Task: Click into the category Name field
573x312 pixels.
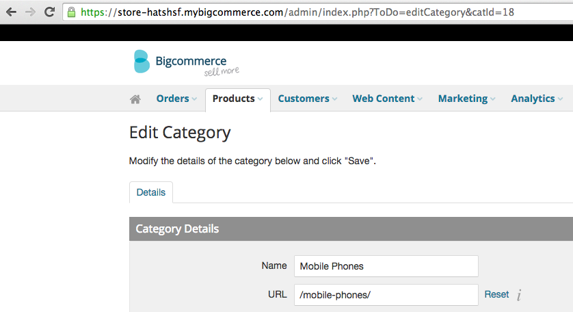Action: pyautogui.click(x=386, y=266)
